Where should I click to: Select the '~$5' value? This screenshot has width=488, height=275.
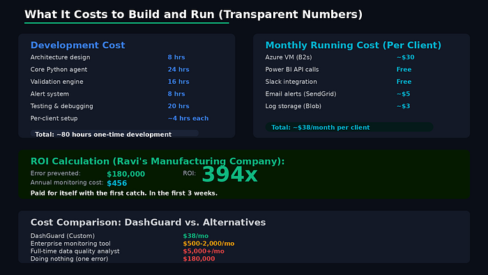pos(403,94)
